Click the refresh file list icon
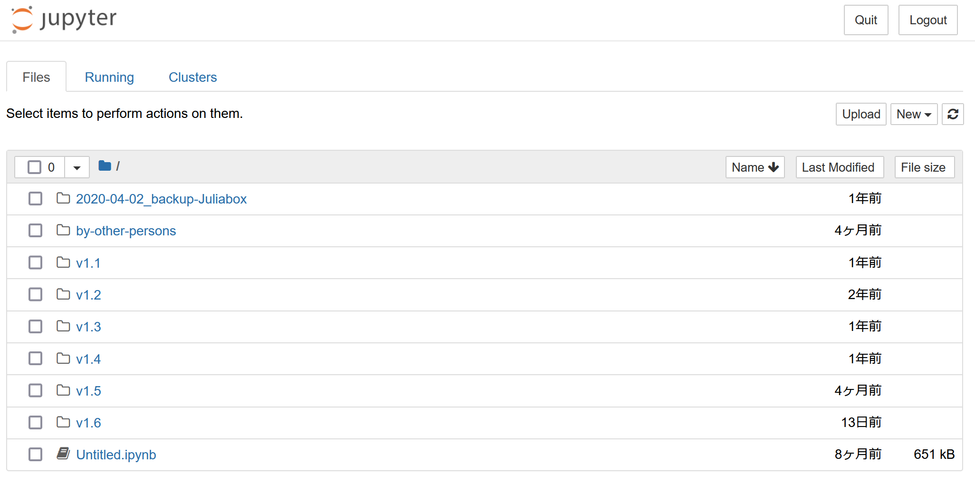 (x=953, y=114)
